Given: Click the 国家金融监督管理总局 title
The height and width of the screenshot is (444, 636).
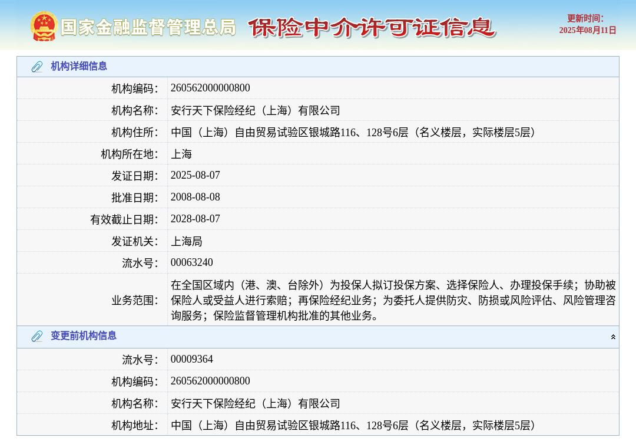Looking at the screenshot, I should point(148,28).
